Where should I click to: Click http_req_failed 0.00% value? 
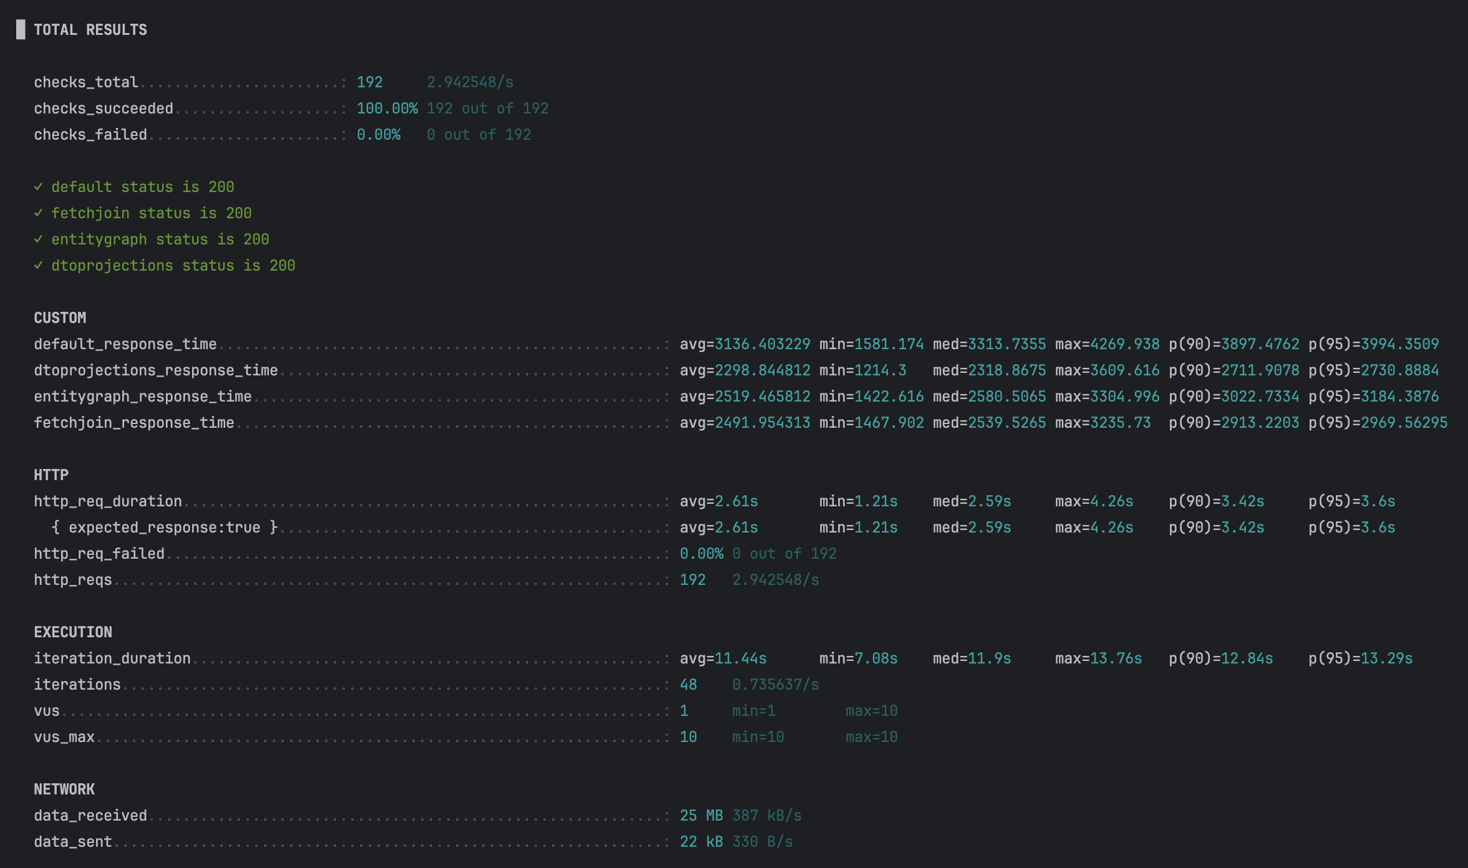pyautogui.click(x=702, y=554)
